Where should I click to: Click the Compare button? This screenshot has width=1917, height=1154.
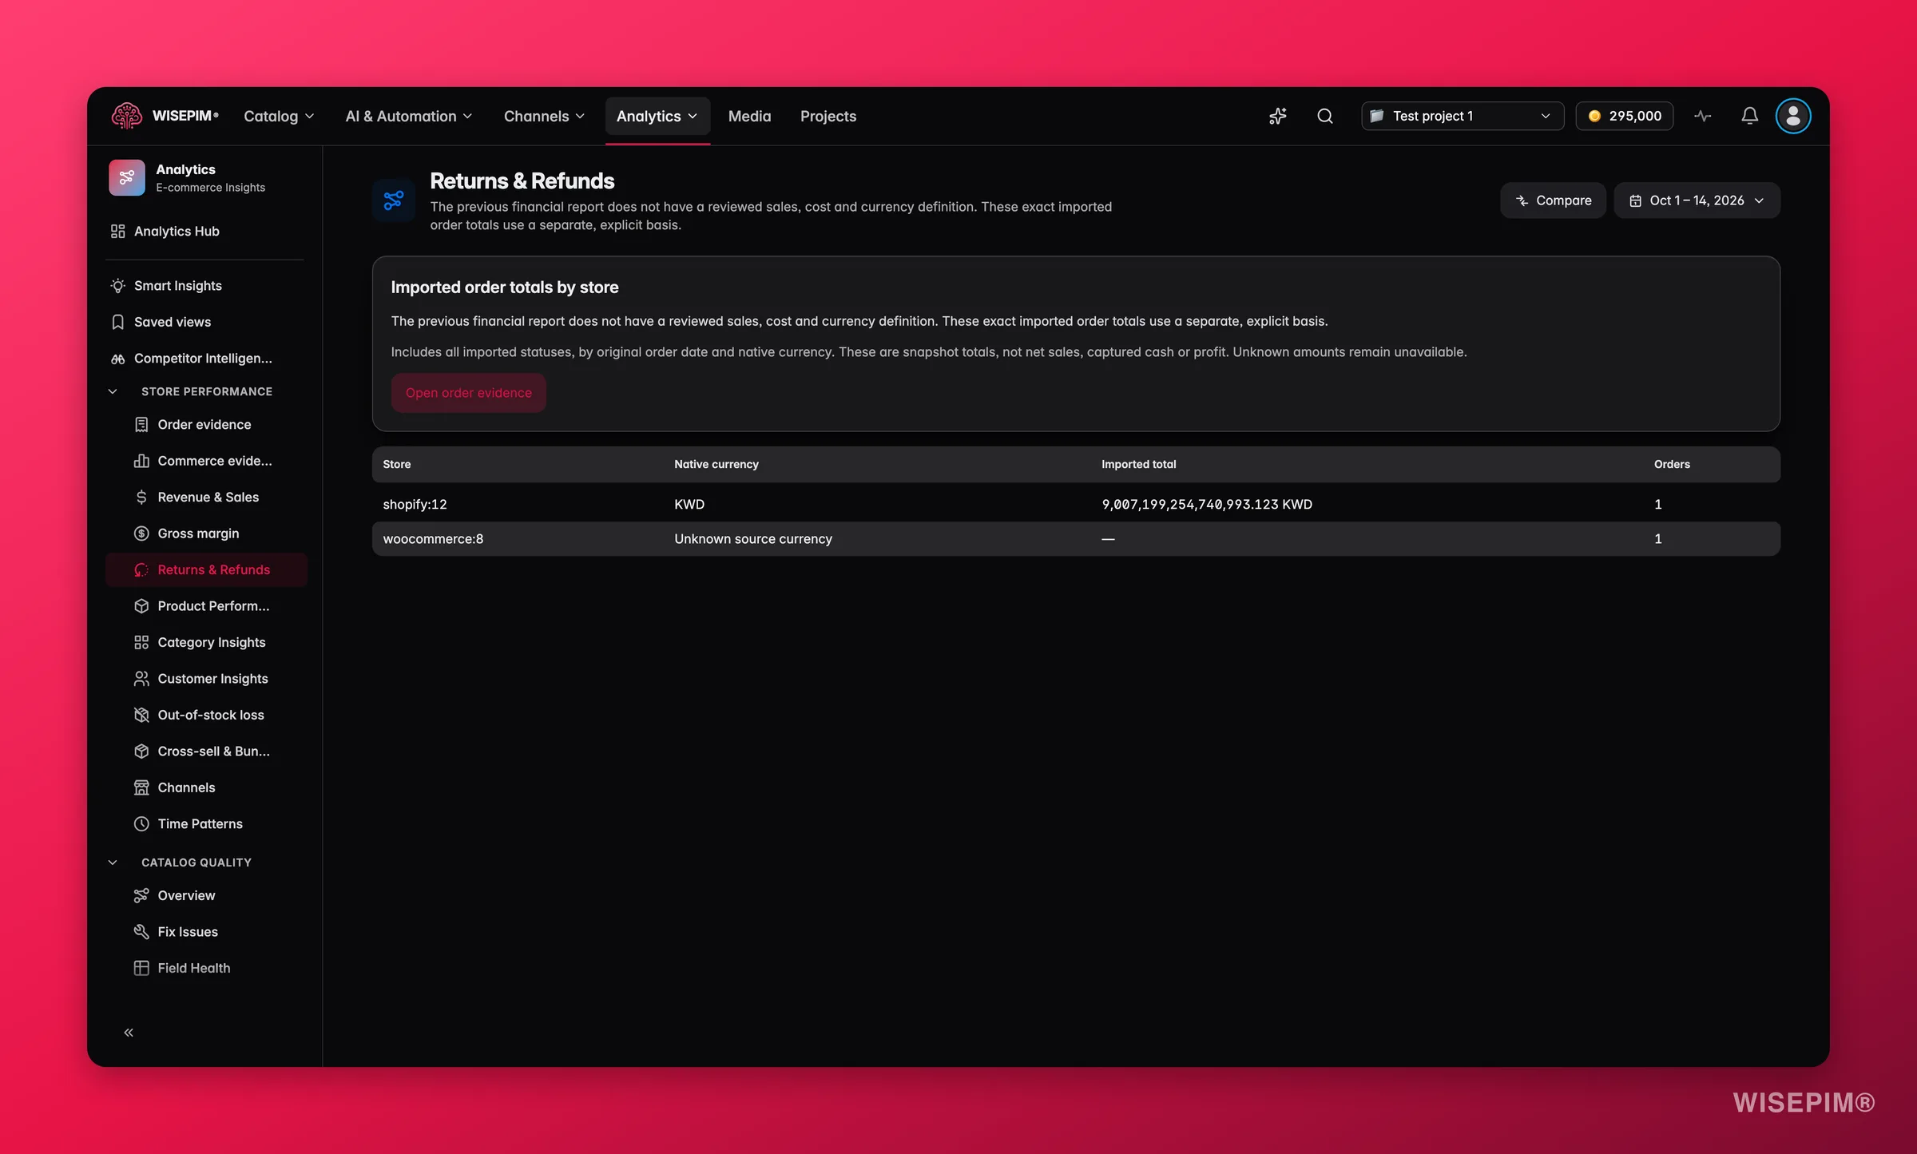click(1553, 200)
